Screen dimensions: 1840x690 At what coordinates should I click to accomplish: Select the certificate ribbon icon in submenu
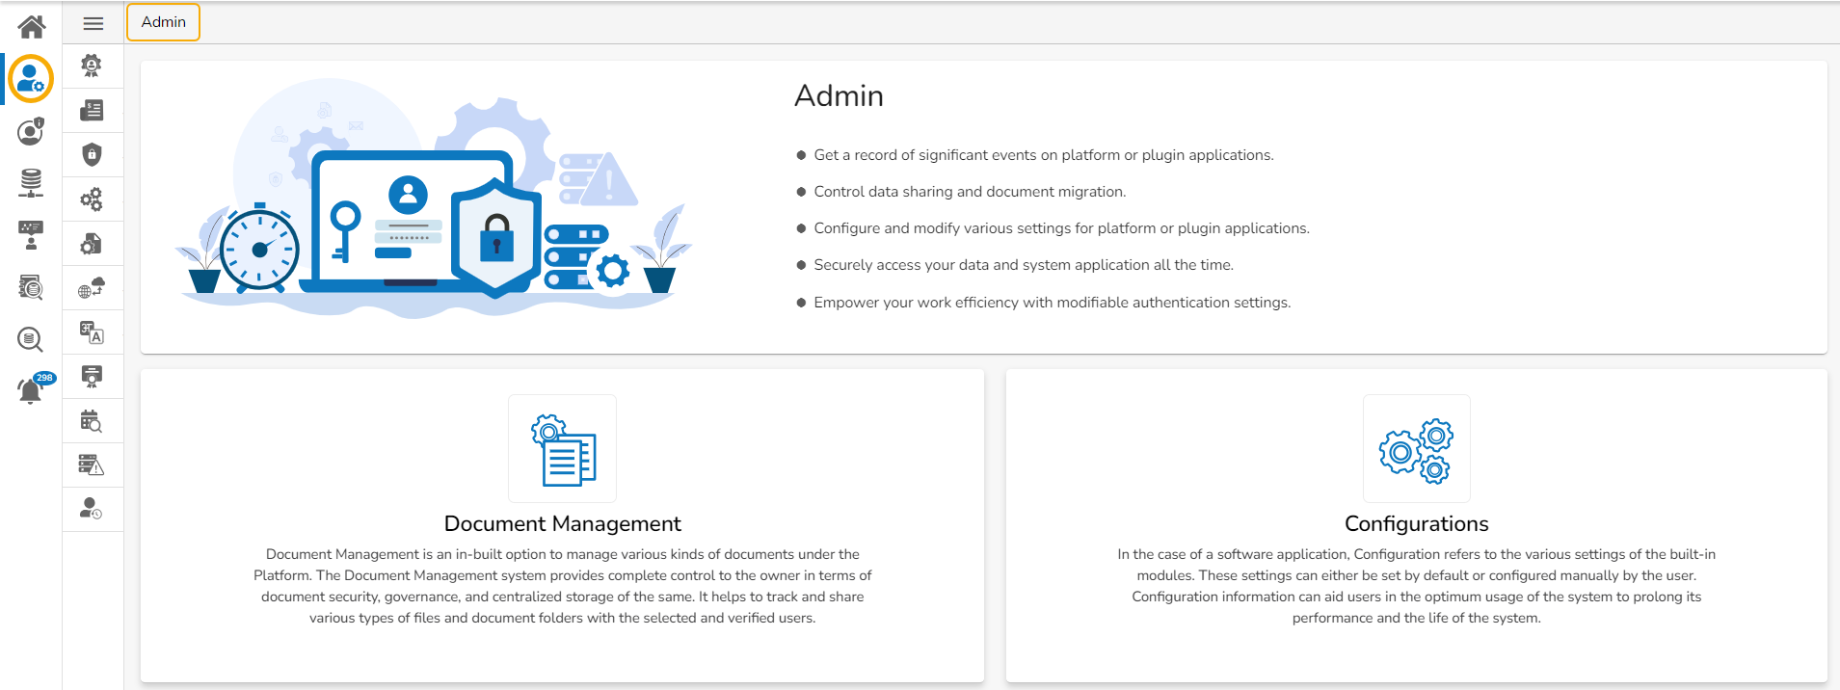tap(92, 377)
